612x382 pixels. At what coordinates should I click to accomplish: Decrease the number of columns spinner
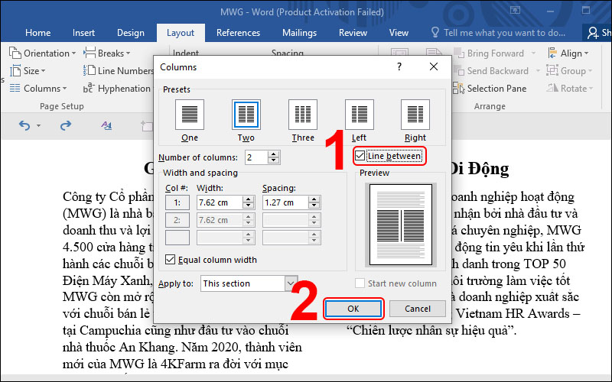274,160
